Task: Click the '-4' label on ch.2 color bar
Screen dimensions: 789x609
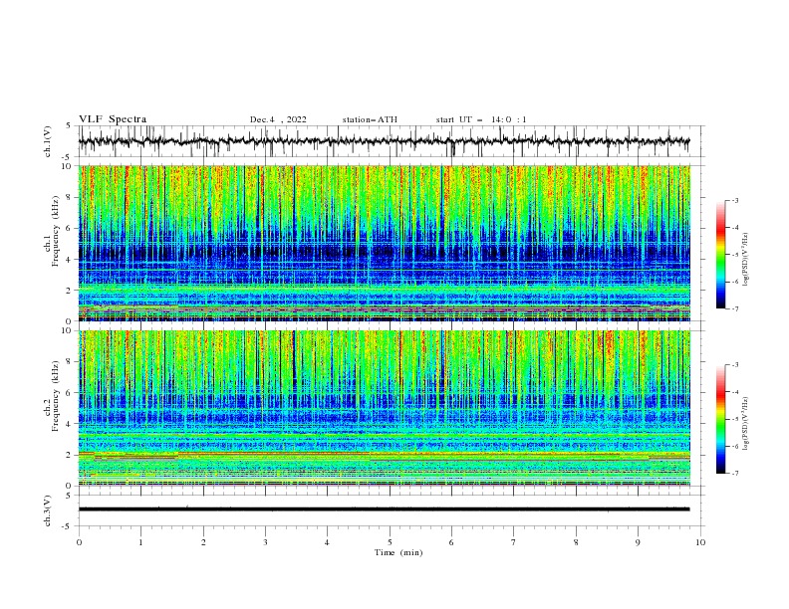Action: [x=735, y=392]
